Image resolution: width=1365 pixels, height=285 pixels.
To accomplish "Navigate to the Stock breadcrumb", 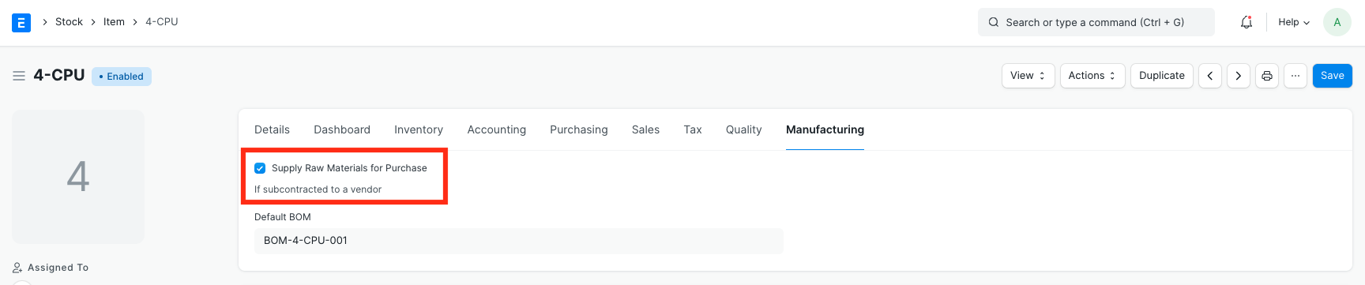I will (x=69, y=22).
